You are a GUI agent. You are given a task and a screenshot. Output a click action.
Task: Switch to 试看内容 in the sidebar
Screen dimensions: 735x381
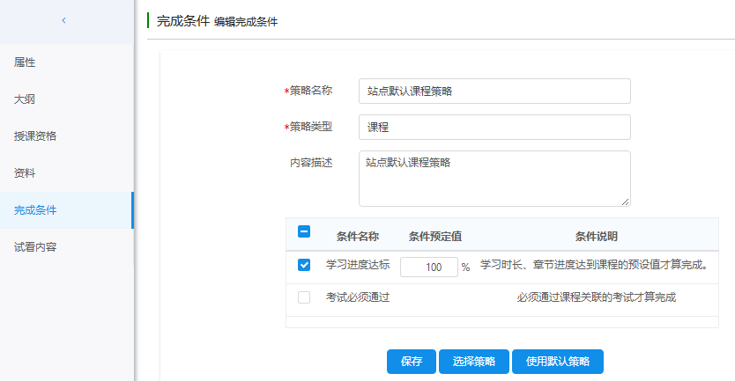click(x=35, y=247)
